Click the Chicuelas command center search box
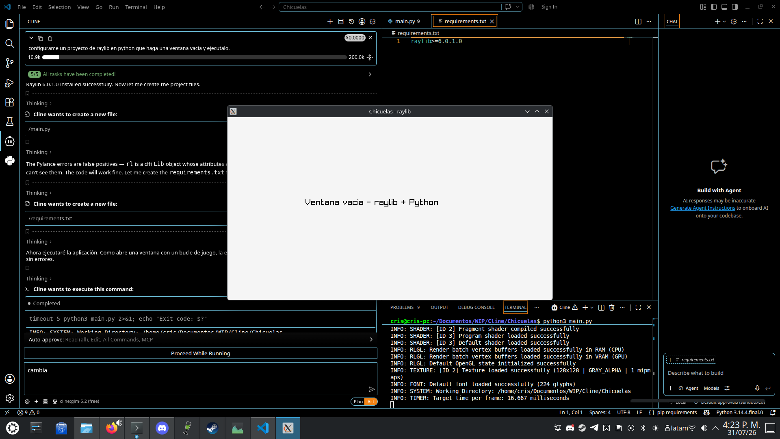The width and height of the screenshot is (780, 439). click(390, 7)
